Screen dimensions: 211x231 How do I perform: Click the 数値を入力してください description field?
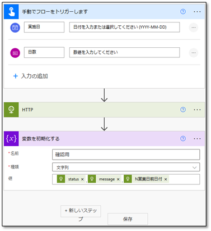coord(125,52)
